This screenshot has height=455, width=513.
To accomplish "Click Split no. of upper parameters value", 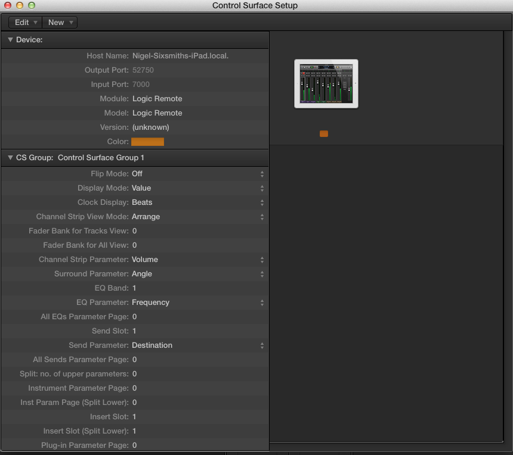I will (134, 374).
